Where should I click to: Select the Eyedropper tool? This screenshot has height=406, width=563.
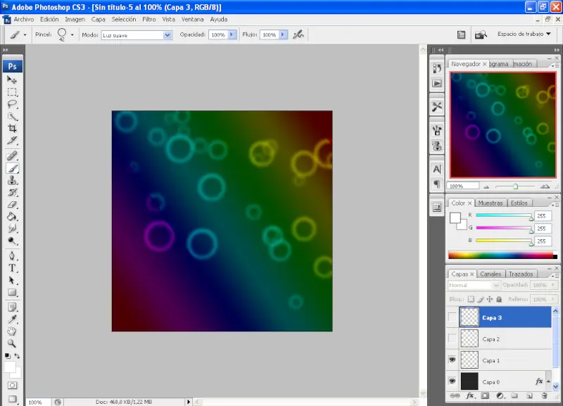tap(12, 319)
